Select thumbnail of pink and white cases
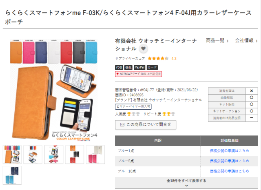This screenshot has width=261, height=190. (x=95, y=155)
